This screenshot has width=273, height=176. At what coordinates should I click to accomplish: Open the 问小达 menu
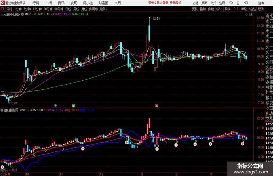tap(88, 3)
